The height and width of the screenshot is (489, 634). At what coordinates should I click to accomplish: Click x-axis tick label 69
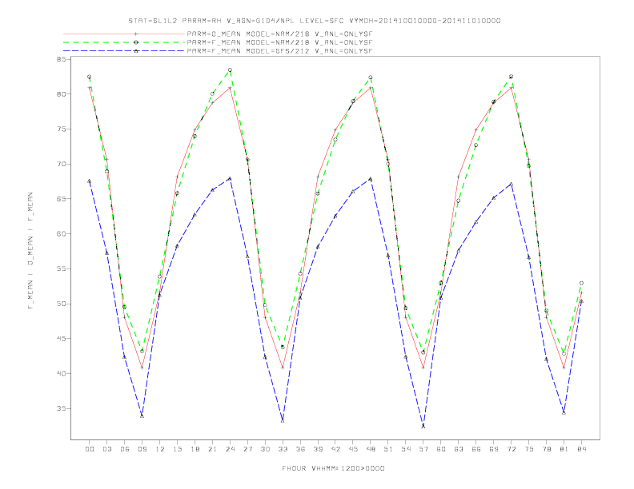click(x=494, y=449)
